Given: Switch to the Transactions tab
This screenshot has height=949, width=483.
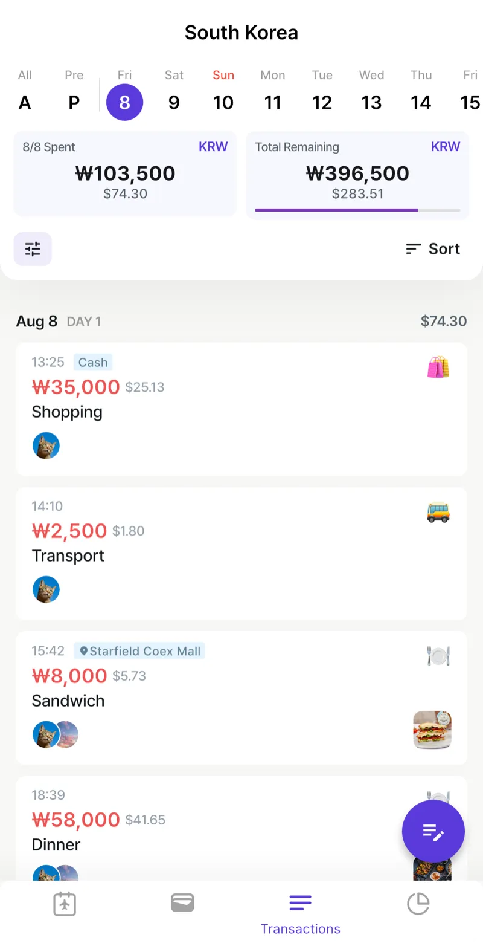Looking at the screenshot, I should pos(300,913).
